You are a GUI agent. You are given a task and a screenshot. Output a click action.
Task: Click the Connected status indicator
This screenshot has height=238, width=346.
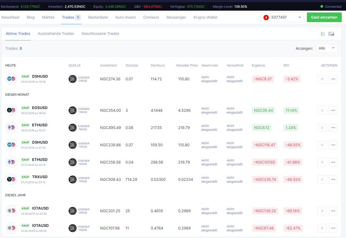(331, 6)
